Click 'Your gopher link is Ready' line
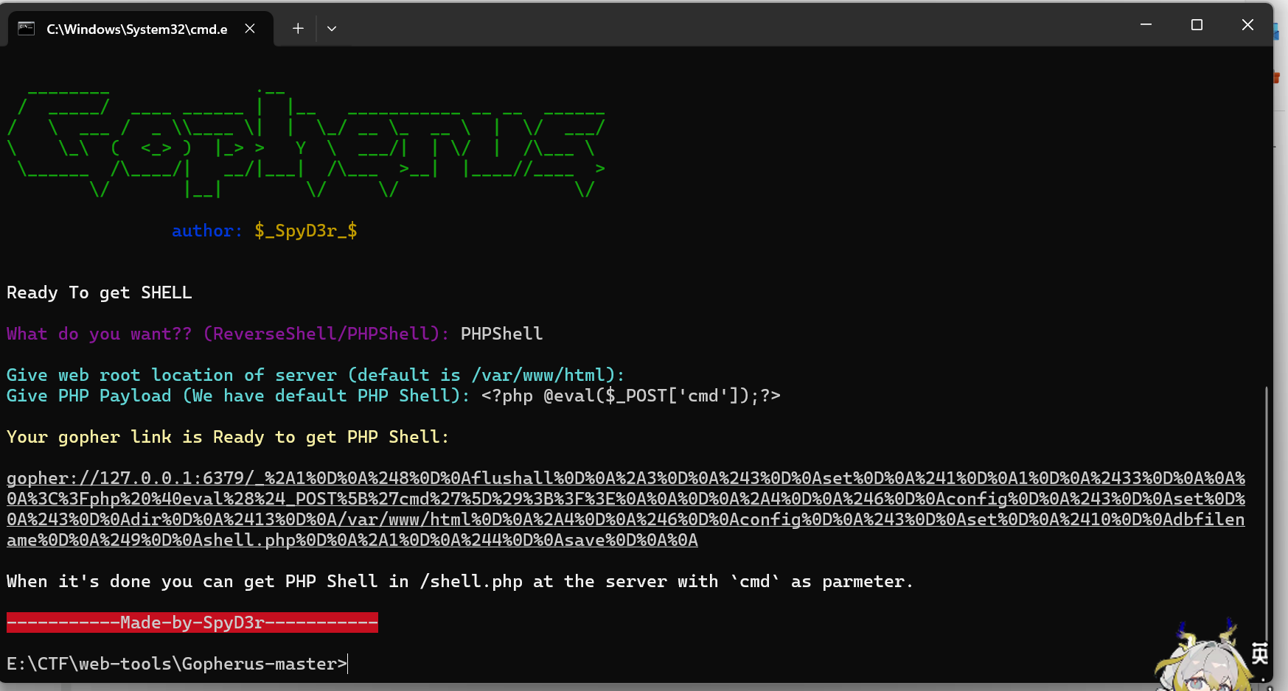Screen dimensions: 1288x691 coord(228,437)
